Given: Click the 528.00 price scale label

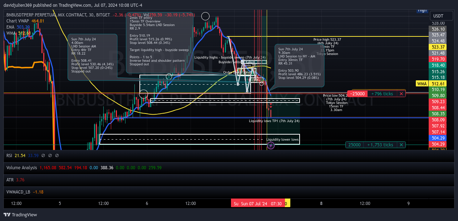Looking at the screenshot, I should [438, 23].
